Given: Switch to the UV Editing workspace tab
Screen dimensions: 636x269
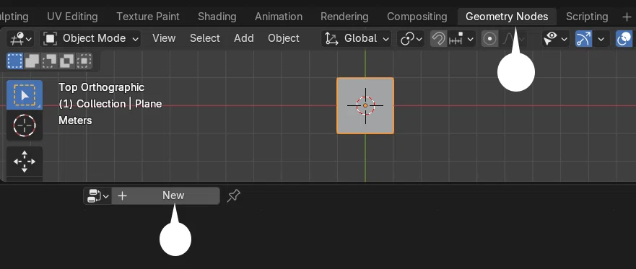Looking at the screenshot, I should (x=72, y=17).
